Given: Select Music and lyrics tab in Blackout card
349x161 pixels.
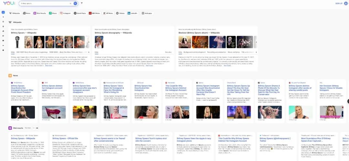Looking at the screenshot, I should coord(234,52).
